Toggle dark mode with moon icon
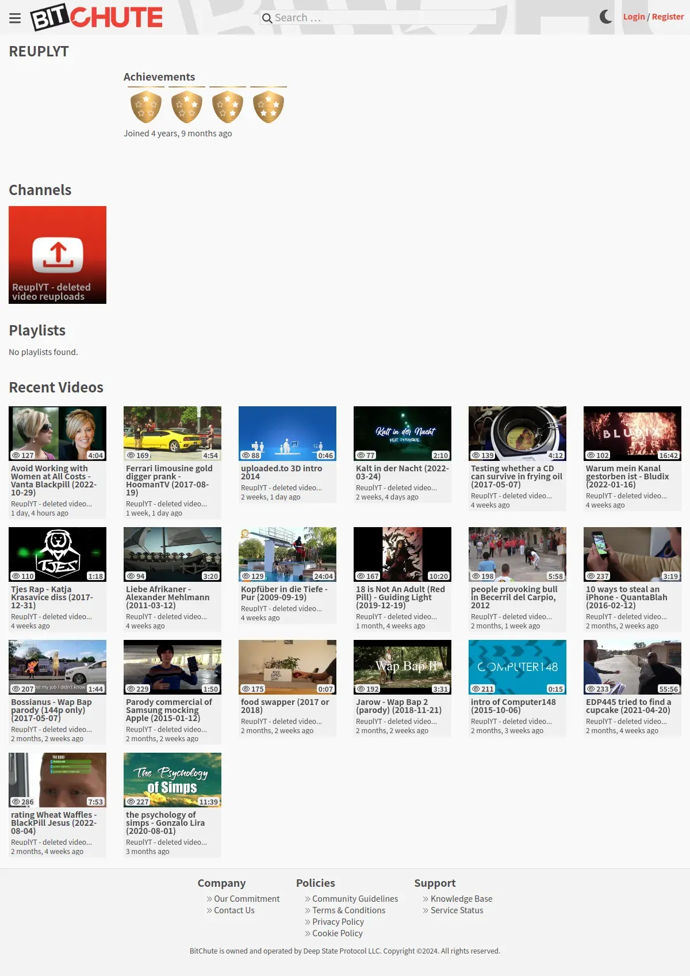 pyautogui.click(x=605, y=17)
